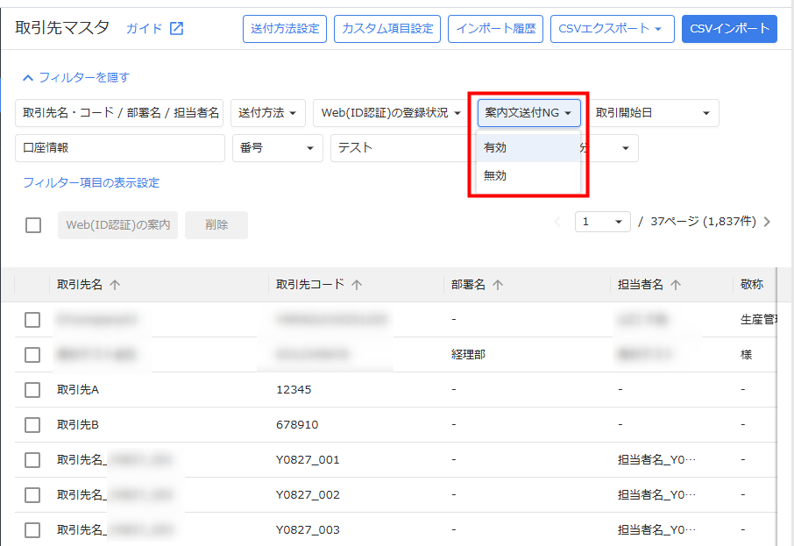Screen dimensions: 794x546
Task: Sort by 取引先コード column arrow
Action: [357, 285]
